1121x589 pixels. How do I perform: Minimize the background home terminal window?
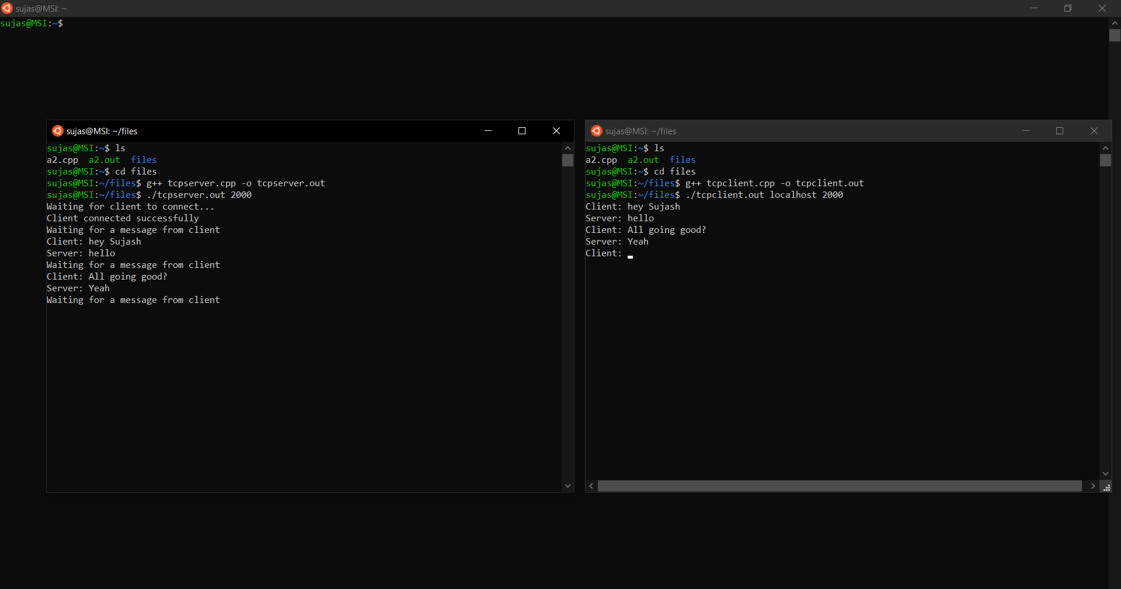coord(1034,8)
